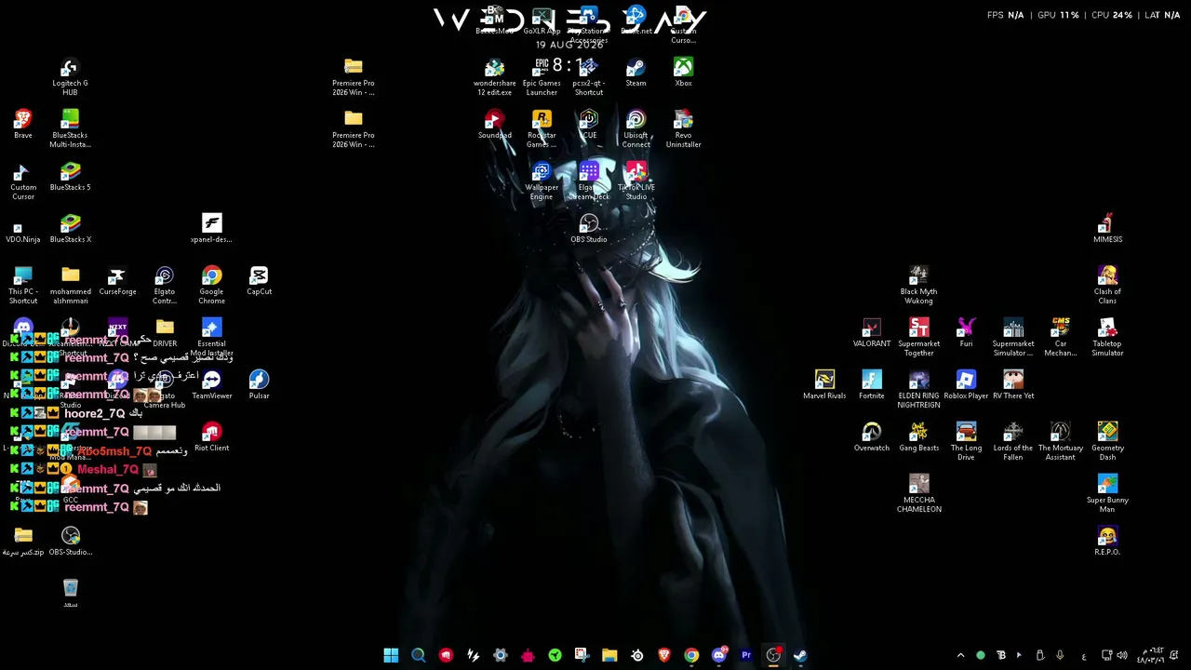Select the ELDEN RING NIGHTREIGN icon

[x=918, y=390]
